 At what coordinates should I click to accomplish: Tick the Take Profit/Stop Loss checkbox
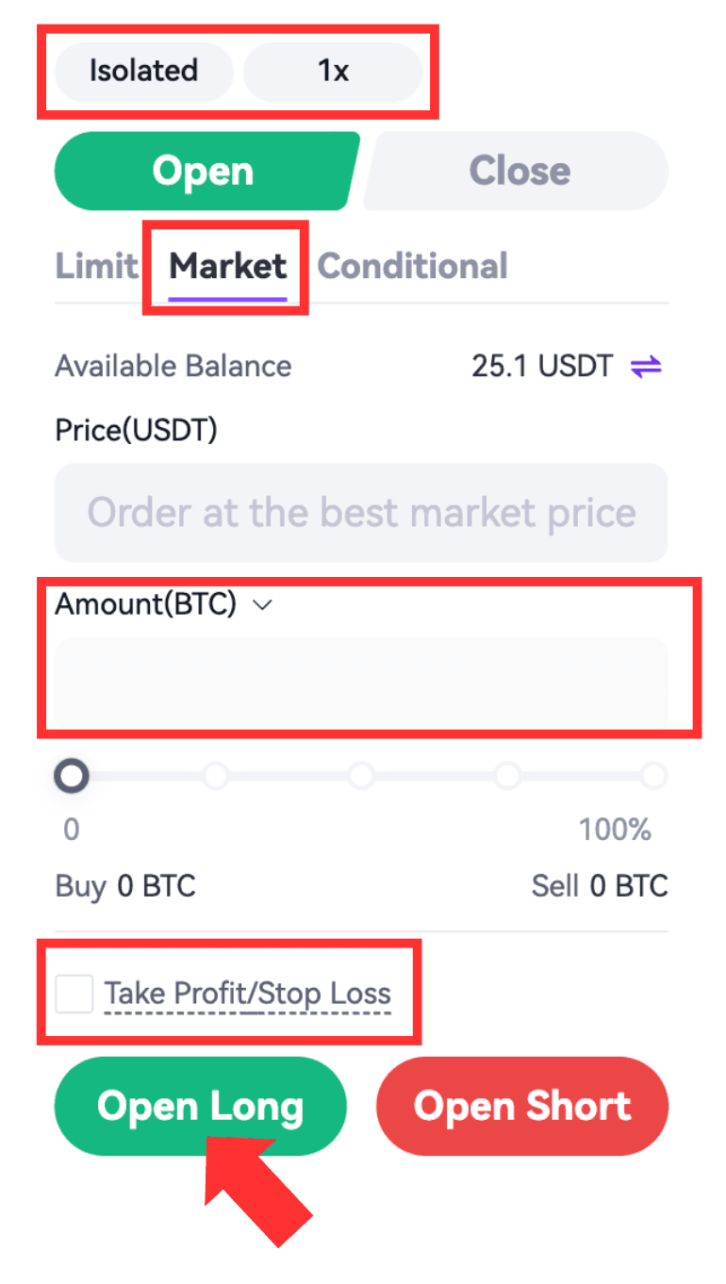[x=74, y=994]
